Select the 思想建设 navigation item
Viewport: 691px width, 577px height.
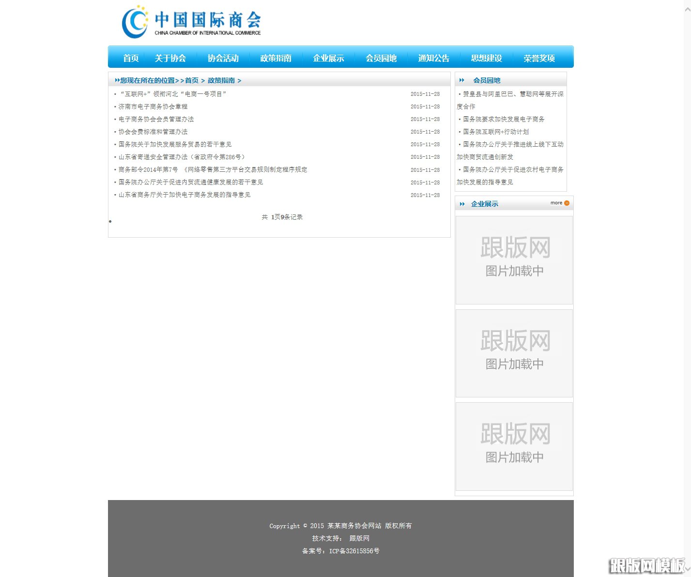pyautogui.click(x=486, y=58)
